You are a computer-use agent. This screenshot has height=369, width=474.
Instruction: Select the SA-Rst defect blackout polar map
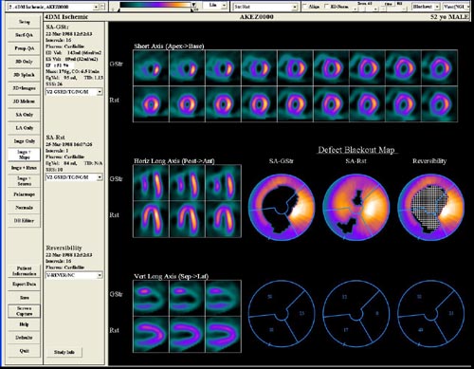pyautogui.click(x=356, y=208)
